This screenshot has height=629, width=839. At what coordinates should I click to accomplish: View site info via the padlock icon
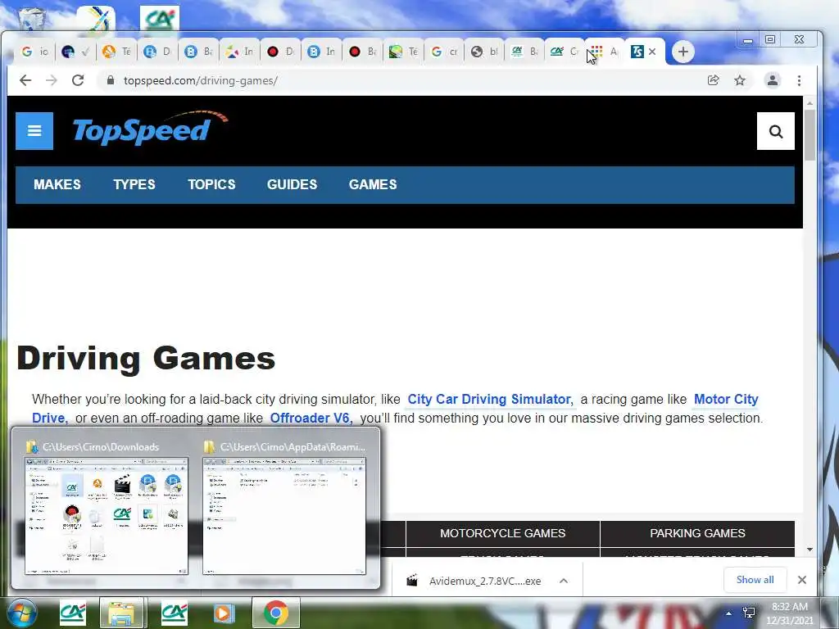111,80
